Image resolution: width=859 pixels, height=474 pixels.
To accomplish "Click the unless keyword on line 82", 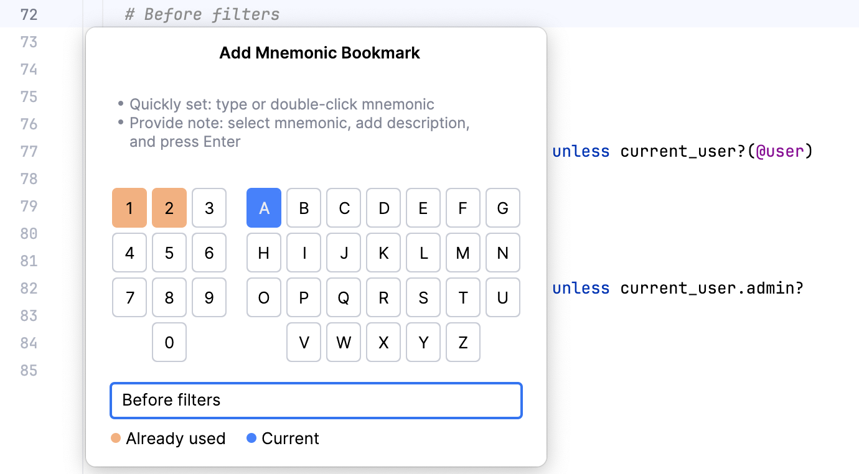I will click(x=581, y=288).
